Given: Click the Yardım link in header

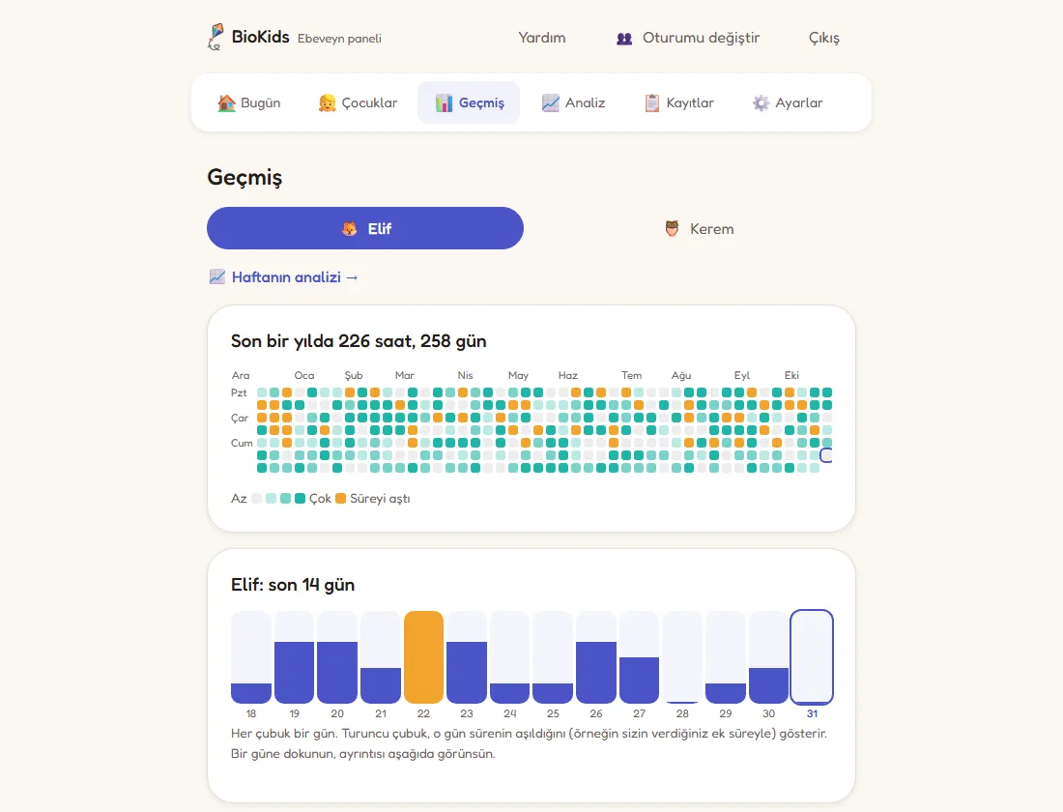Looking at the screenshot, I should [x=542, y=38].
